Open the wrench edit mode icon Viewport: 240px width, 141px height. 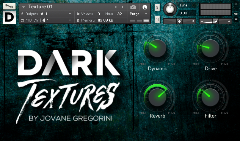(x=9, y=6)
